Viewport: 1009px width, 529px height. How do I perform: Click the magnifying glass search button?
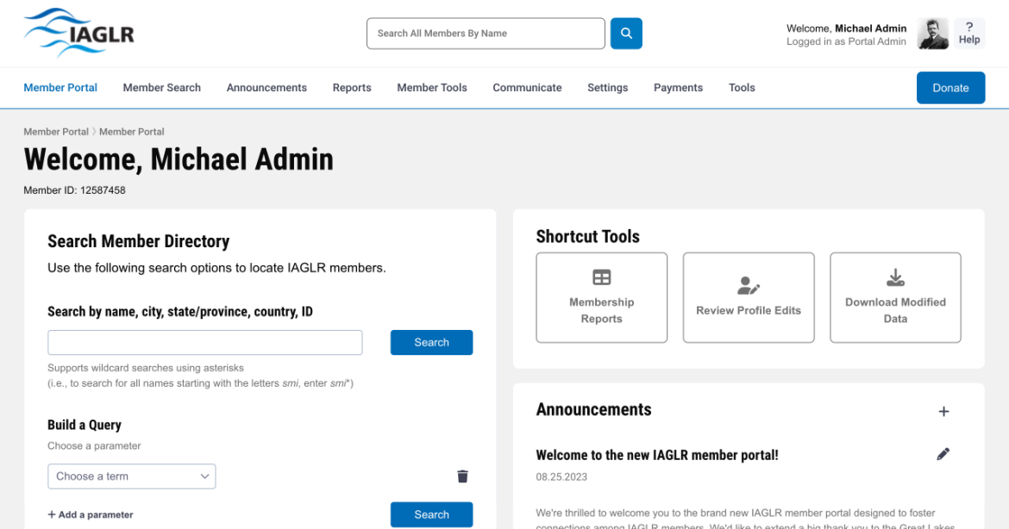[x=626, y=34]
